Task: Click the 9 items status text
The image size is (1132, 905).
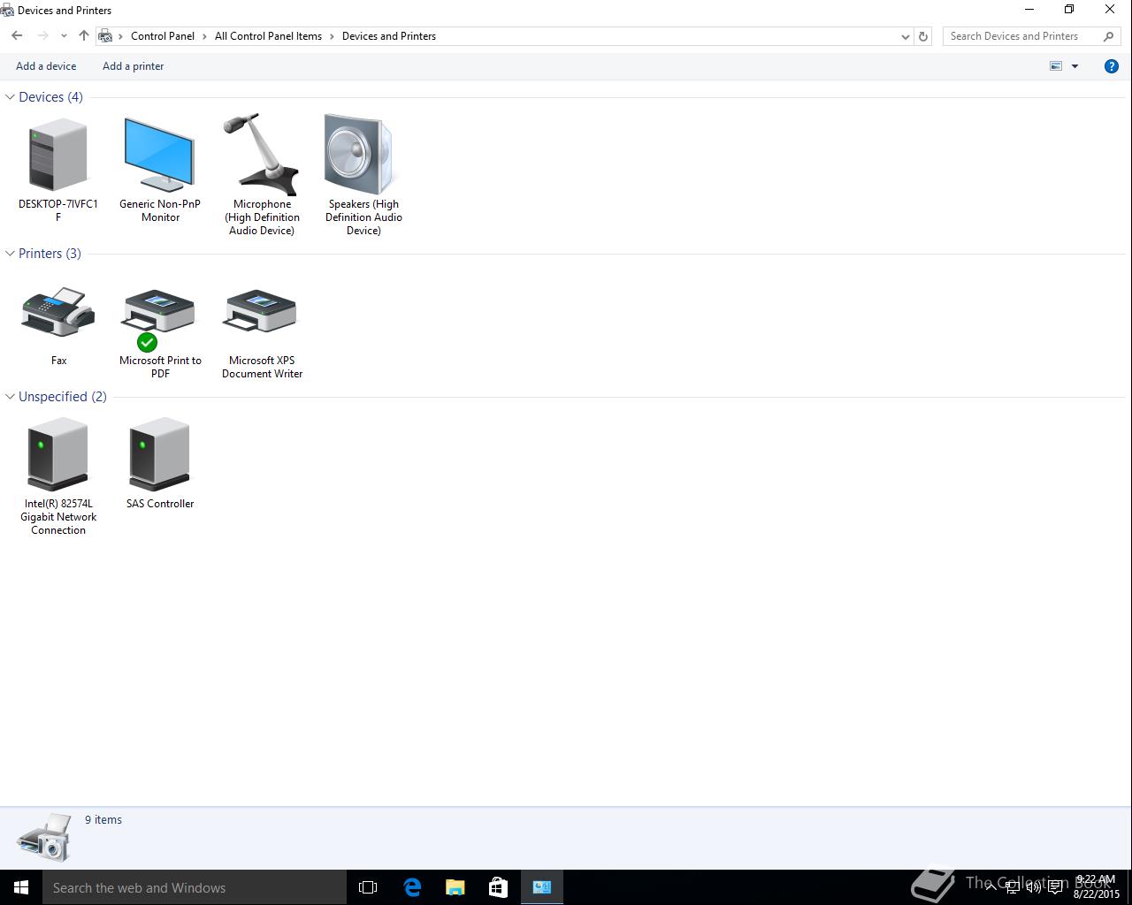Action: pos(103,820)
